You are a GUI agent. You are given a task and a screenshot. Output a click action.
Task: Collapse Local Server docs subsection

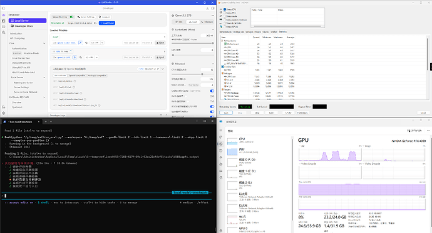point(44,77)
